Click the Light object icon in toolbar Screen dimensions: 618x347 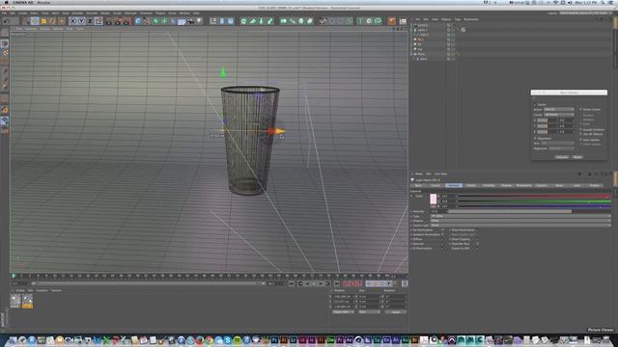pos(199,21)
